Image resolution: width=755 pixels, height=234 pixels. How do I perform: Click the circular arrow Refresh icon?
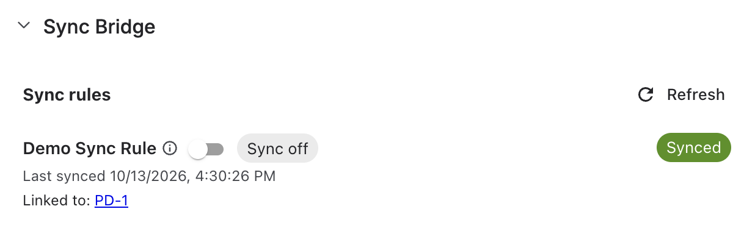[646, 95]
